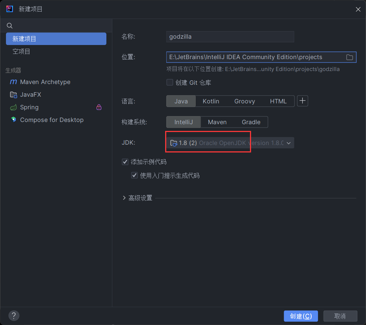This screenshot has height=325, width=366.
Task: Open help with question mark button
Action: click(x=14, y=316)
